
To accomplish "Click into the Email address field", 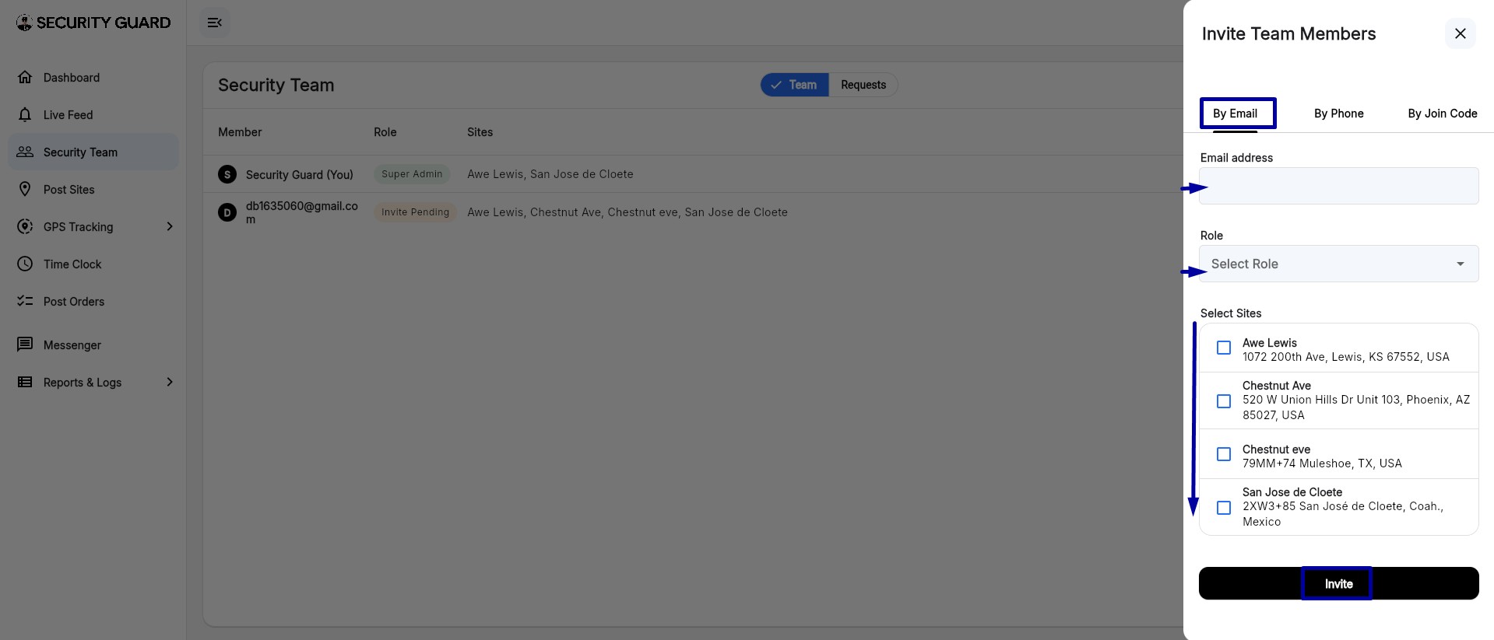I will (x=1338, y=186).
